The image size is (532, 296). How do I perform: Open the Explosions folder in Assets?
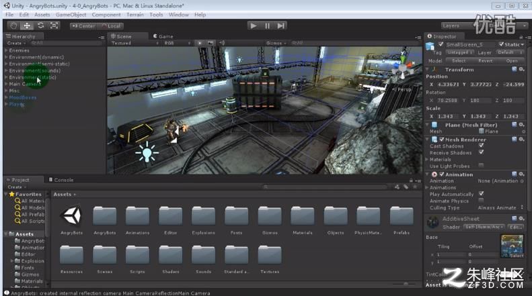[x=203, y=215]
